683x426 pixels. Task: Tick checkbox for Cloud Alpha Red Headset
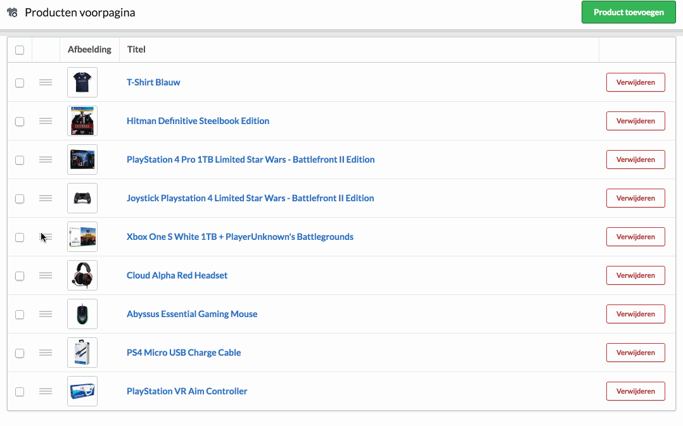click(x=20, y=276)
